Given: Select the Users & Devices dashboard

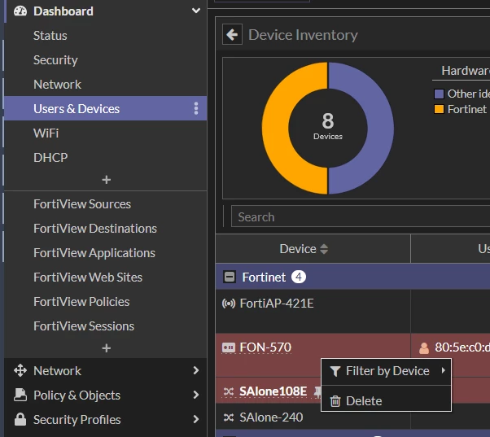Looking at the screenshot, I should (x=106, y=108).
